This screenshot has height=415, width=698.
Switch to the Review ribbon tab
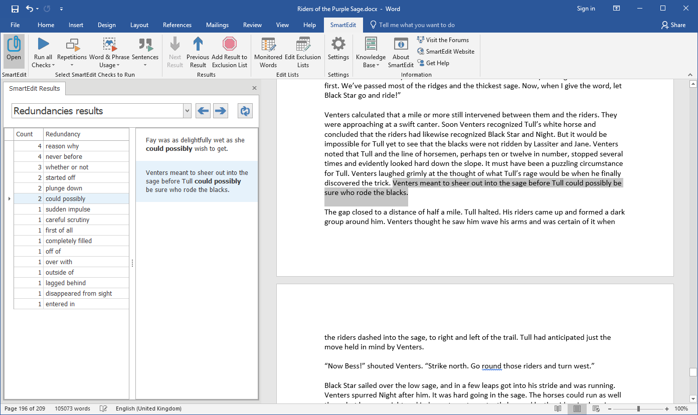click(252, 25)
